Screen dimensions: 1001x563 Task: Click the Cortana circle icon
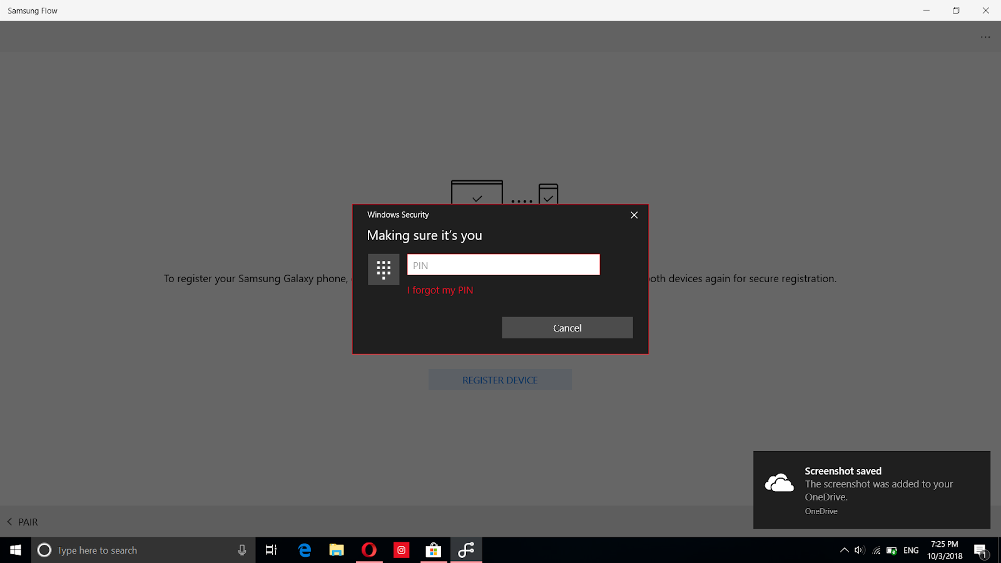[44, 550]
